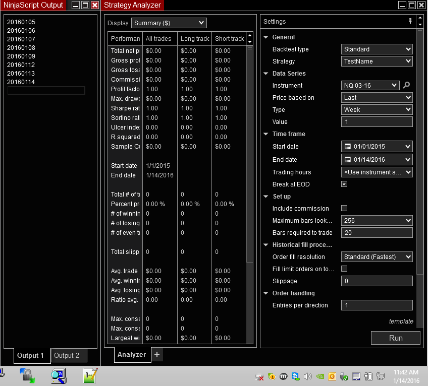This screenshot has width=428, height=386.
Task: Open the Price based on dropdown
Action: 377,98
